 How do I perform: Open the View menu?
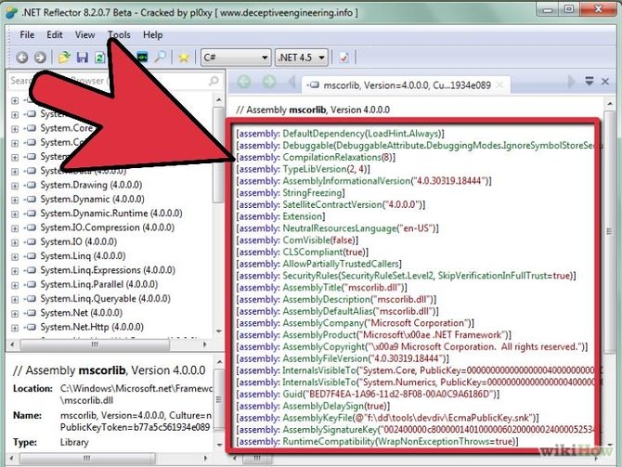tap(84, 35)
